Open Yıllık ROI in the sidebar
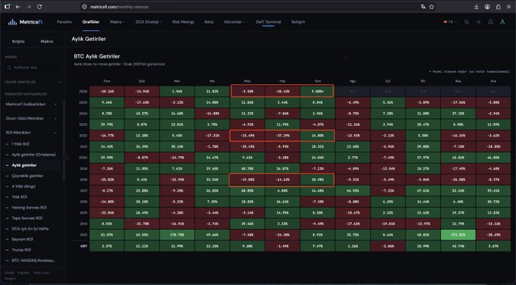 [x=20, y=197]
